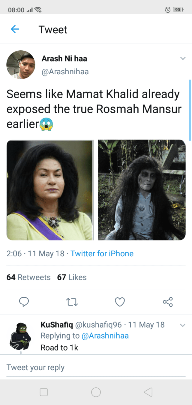This screenshot has width=192, height=405.
Task: Tap the @Arashnihaa mention in the reply
Action: pos(105,336)
